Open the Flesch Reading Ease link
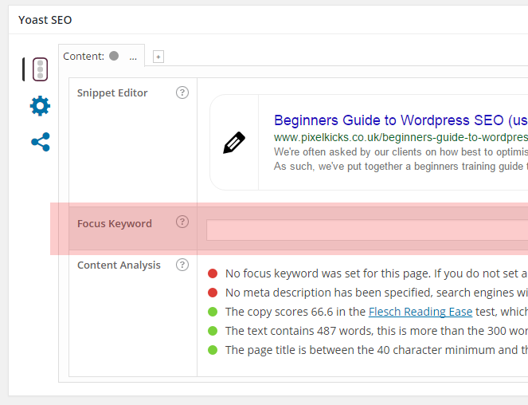Screen dimensions: 528x405 (x=420, y=312)
